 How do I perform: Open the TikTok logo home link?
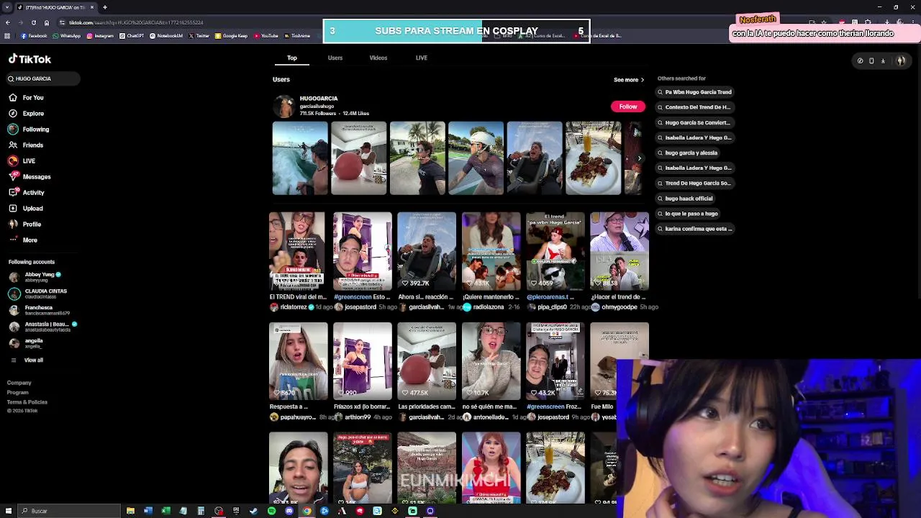click(x=30, y=59)
